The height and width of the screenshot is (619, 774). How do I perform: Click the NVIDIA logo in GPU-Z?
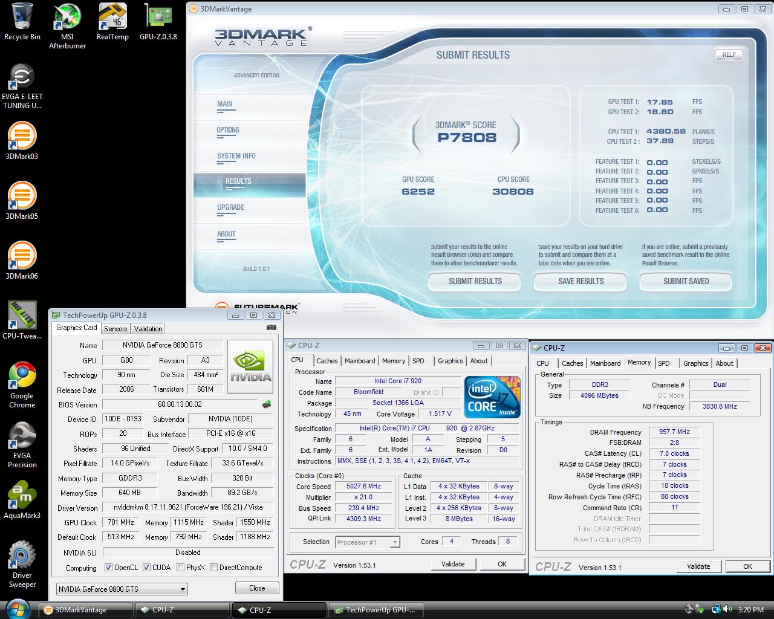click(250, 367)
